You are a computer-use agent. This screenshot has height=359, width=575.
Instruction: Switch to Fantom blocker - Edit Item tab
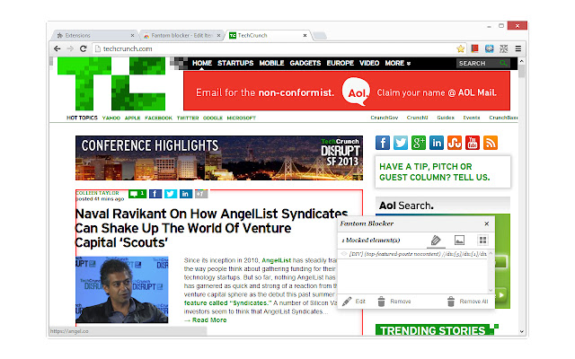(180, 36)
